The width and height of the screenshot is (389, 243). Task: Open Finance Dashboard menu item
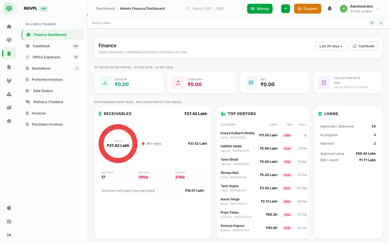coord(53,35)
